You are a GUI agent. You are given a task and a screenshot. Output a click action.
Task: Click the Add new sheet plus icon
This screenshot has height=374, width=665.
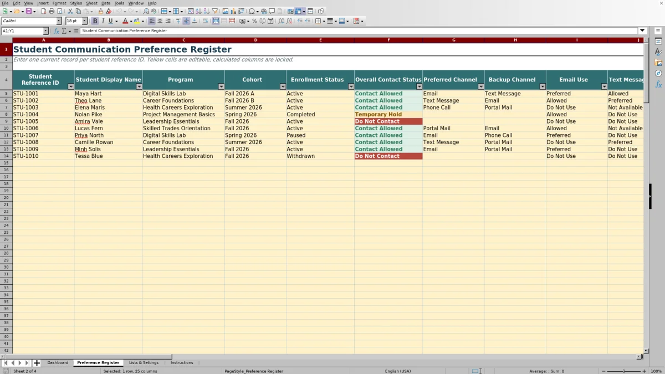37,363
